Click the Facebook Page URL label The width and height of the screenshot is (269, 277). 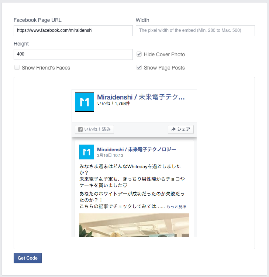[x=38, y=20]
